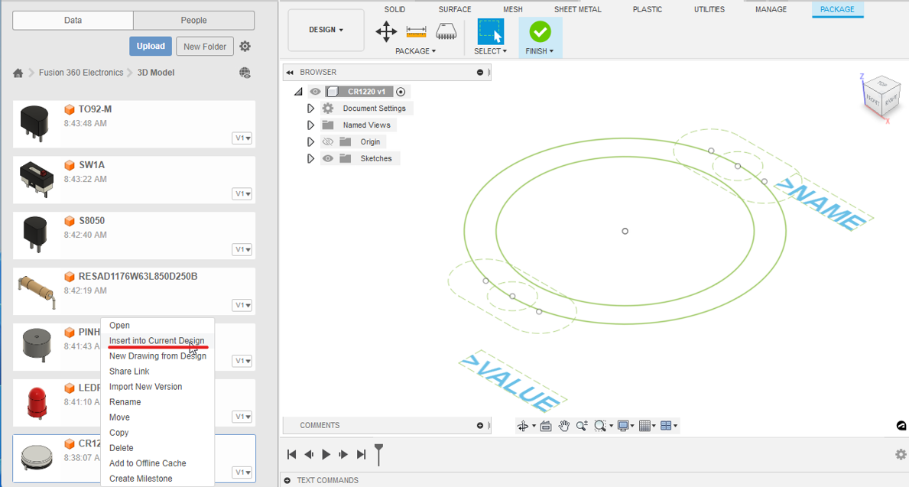Choose Insert into Current Design
The width and height of the screenshot is (909, 487).
[157, 341]
